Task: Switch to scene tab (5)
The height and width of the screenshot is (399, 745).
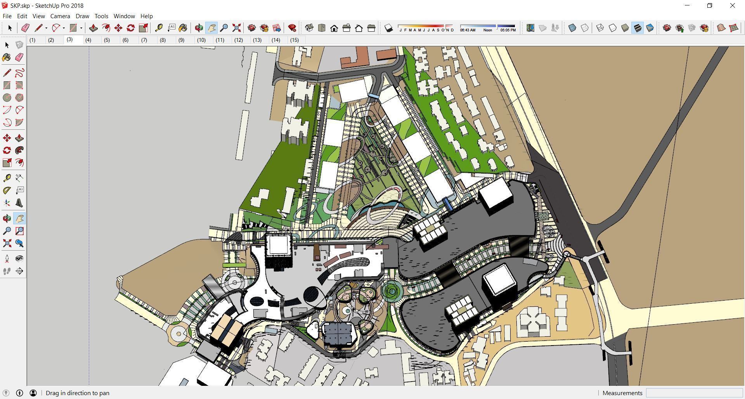Action: [x=107, y=40]
